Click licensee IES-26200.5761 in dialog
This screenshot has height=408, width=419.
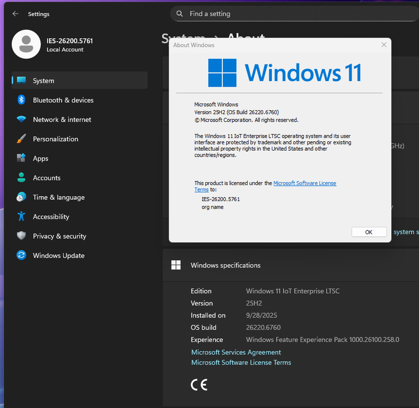click(x=221, y=199)
